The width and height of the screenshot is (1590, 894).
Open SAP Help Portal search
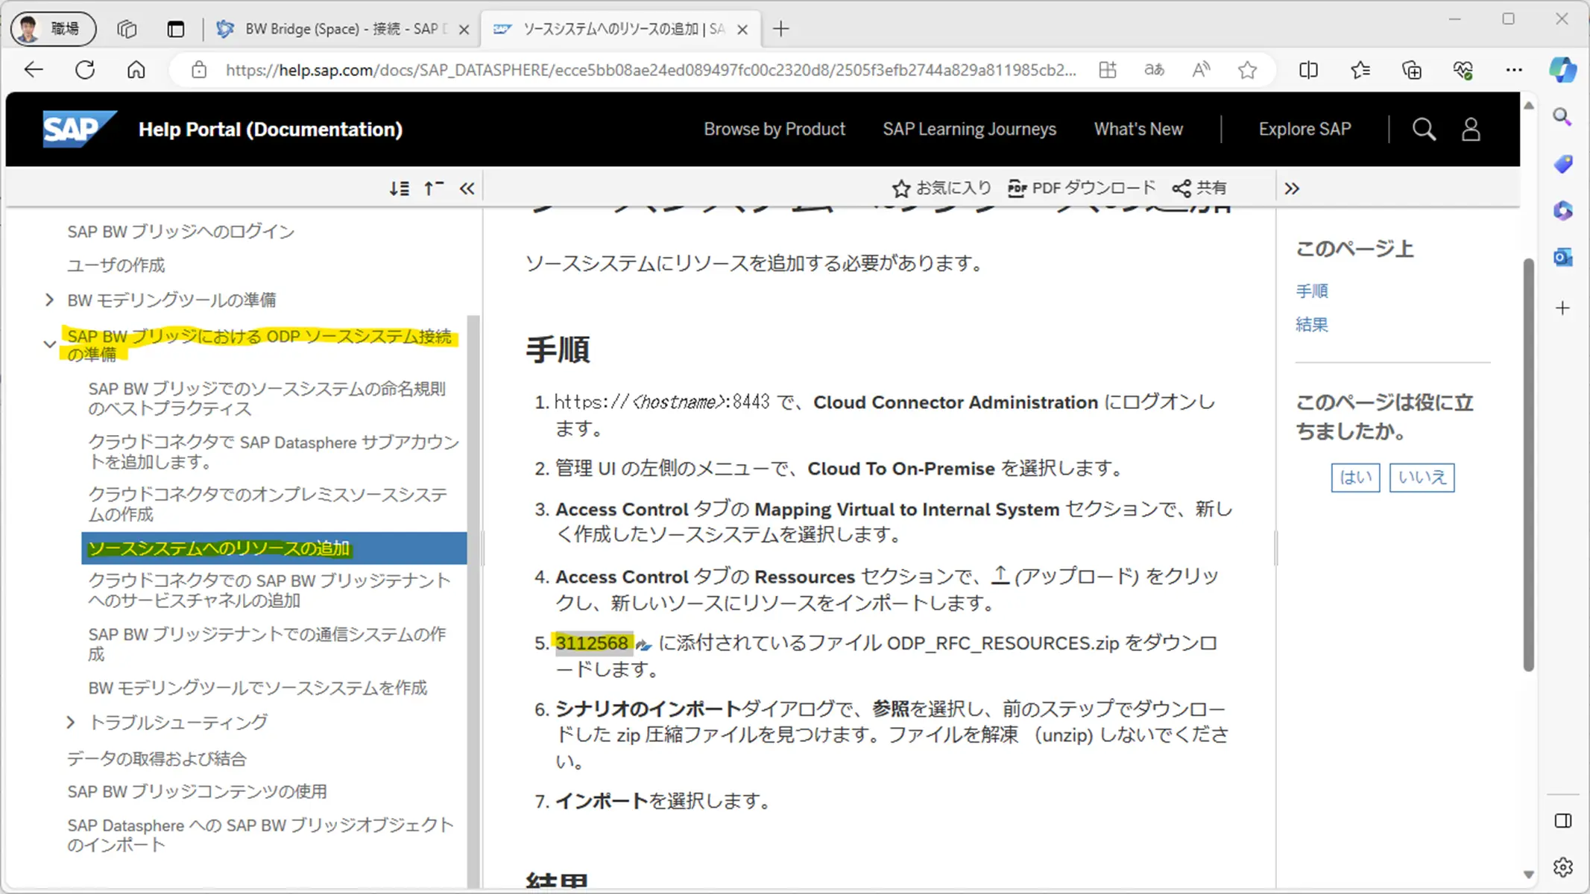[1424, 129]
